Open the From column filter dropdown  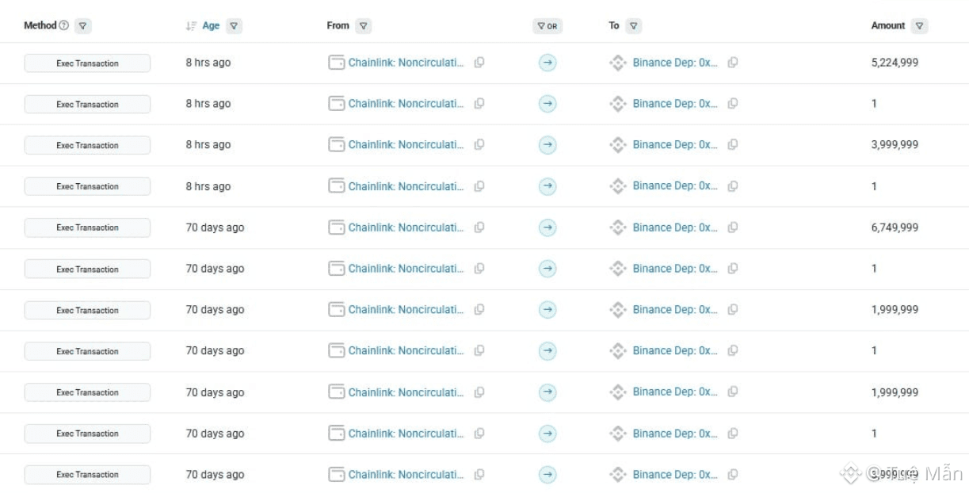pos(363,26)
